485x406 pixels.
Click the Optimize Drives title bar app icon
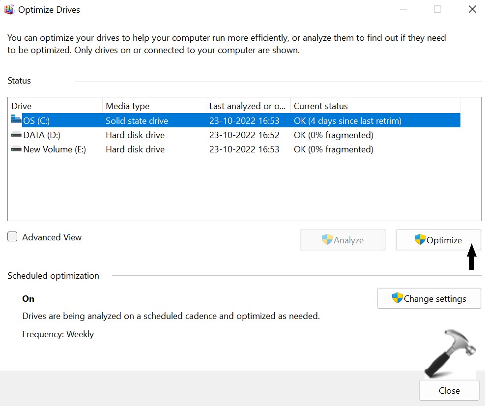10,10
